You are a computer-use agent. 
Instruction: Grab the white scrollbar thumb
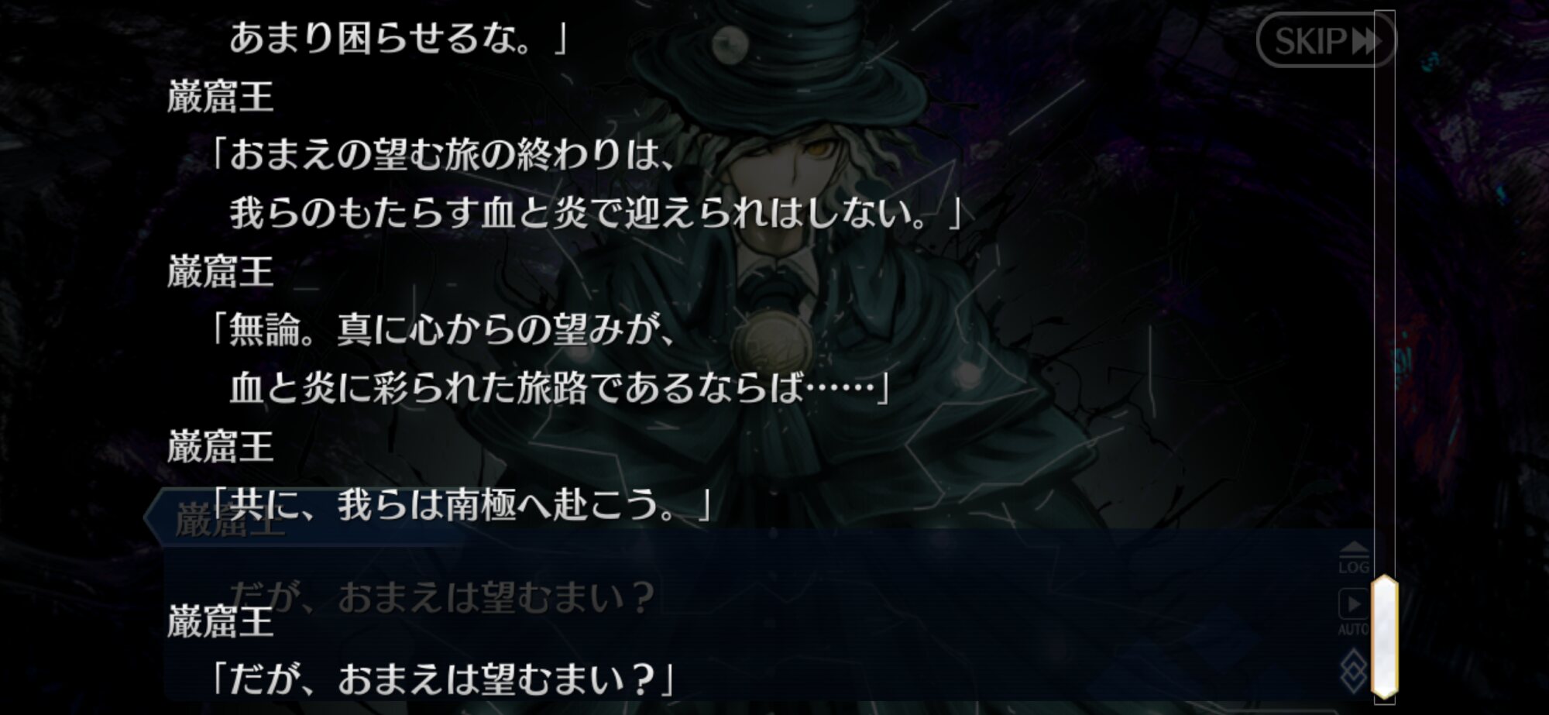(1384, 637)
